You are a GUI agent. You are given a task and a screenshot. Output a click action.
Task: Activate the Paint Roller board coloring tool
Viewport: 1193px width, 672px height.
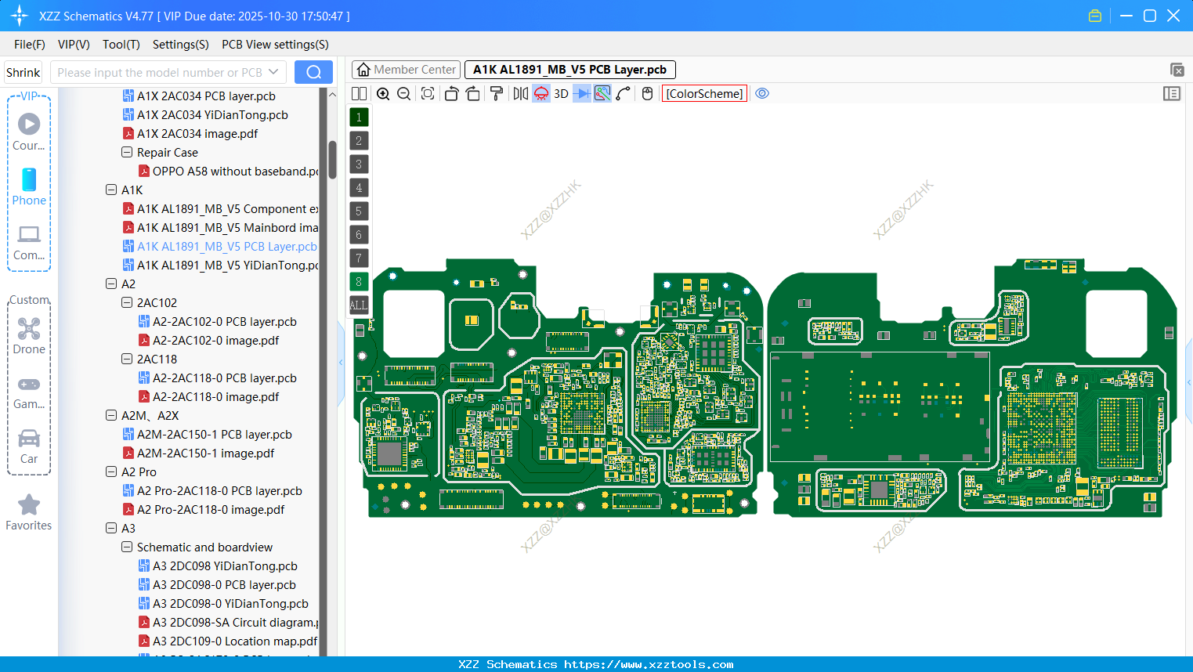click(496, 92)
